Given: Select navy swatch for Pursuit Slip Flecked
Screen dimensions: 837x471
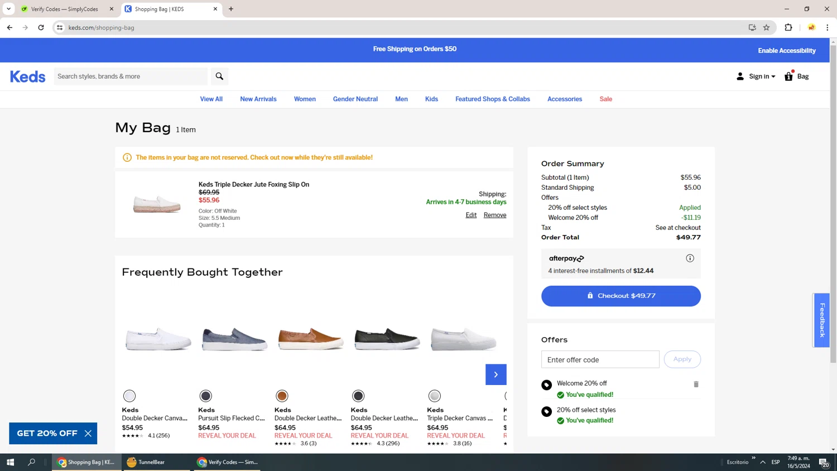Looking at the screenshot, I should [206, 396].
